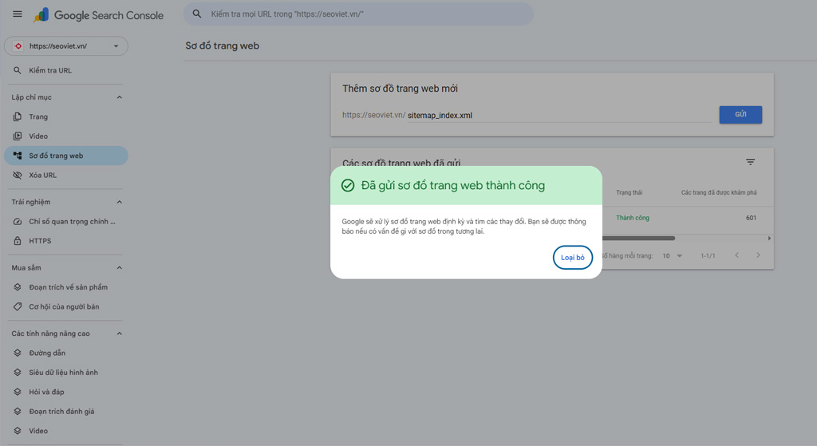Image resolution: width=817 pixels, height=446 pixels.
Task: Open the HTTPS report
Action: click(66, 241)
